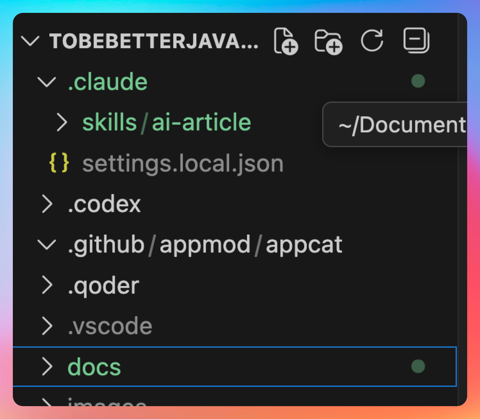Select the appcat path segment

[304, 245]
